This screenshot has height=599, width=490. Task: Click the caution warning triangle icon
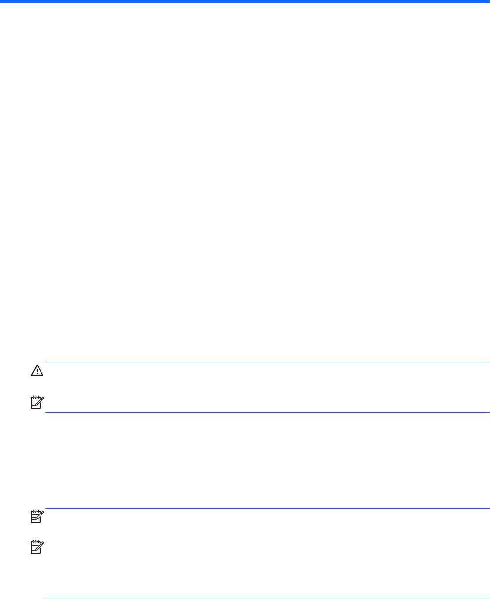click(37, 371)
